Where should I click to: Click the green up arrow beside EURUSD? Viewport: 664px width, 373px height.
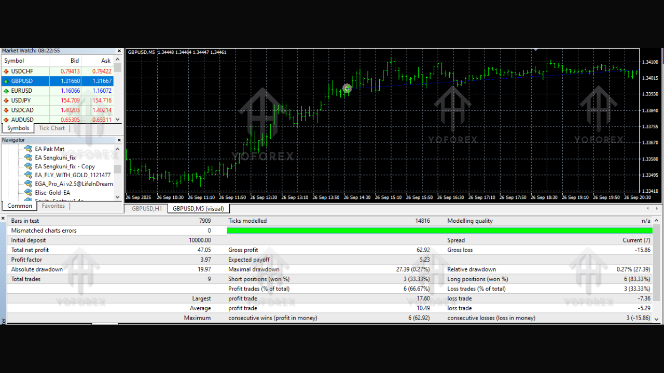[6, 91]
